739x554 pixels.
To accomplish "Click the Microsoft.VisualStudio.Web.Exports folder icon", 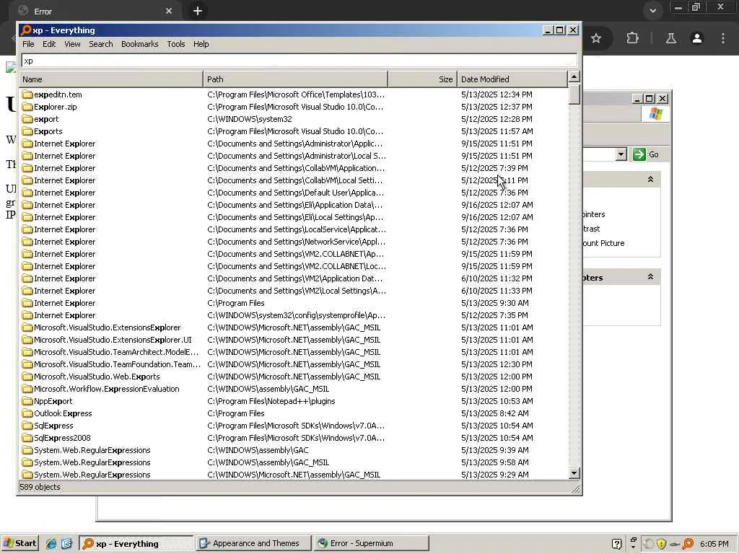I will pos(27,377).
